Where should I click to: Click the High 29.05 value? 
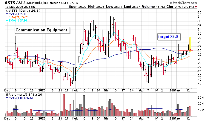tap(96, 7)
